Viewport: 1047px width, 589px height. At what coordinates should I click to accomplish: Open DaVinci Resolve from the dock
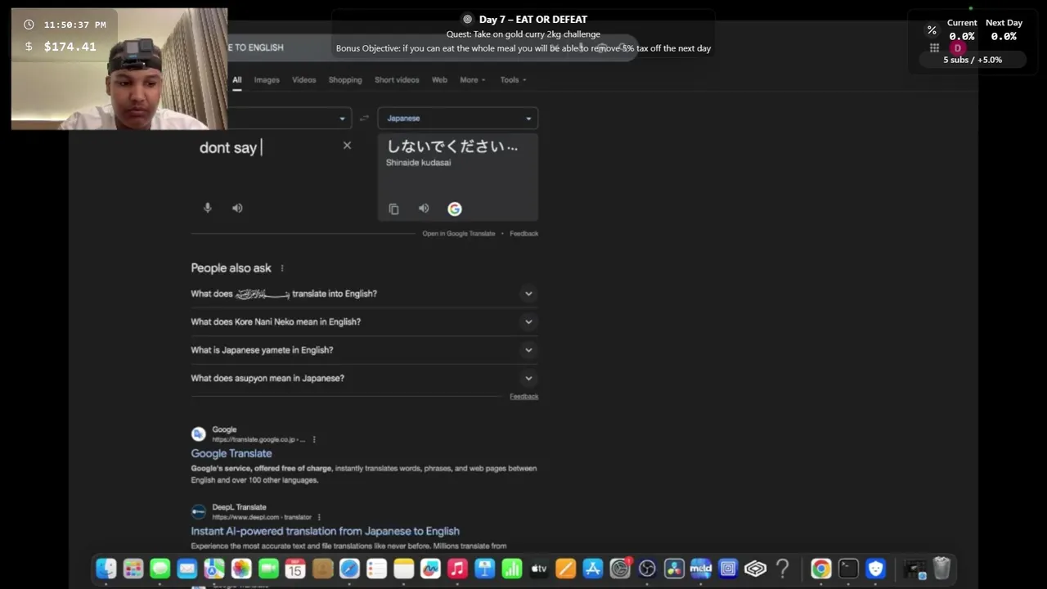pyautogui.click(x=674, y=569)
